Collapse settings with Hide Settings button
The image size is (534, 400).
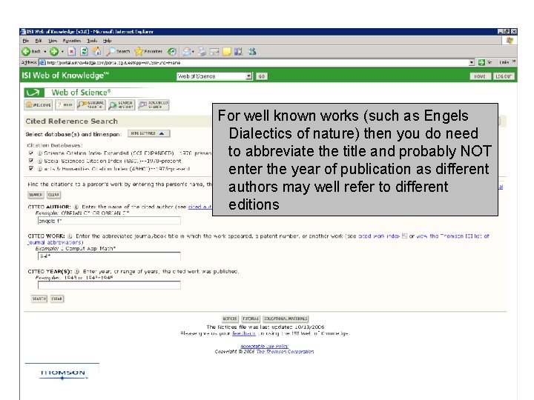pos(148,133)
